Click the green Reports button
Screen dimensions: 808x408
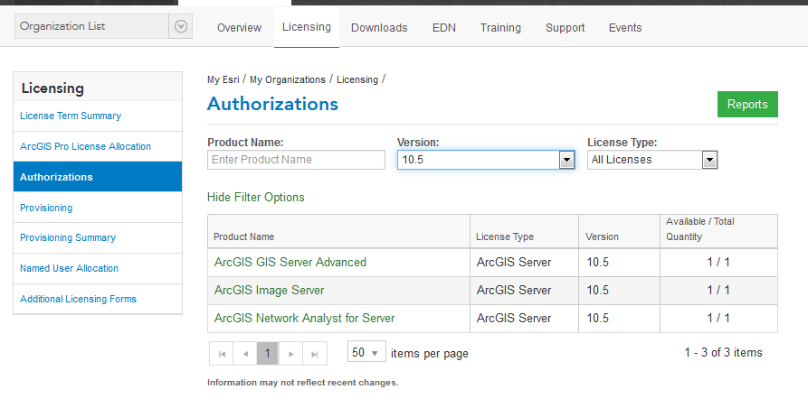pyautogui.click(x=747, y=105)
